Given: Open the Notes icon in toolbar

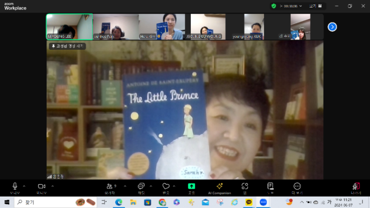Looking at the screenshot, I should pos(270,186).
